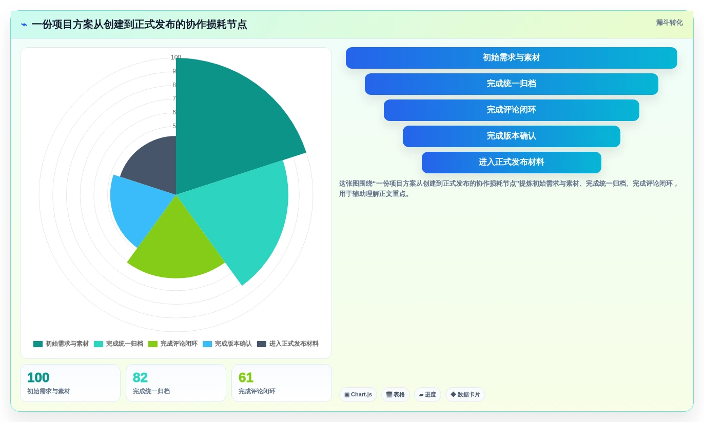Screen dimensions: 704x422
Task: Open the stat card showing 61
Action: point(282,383)
